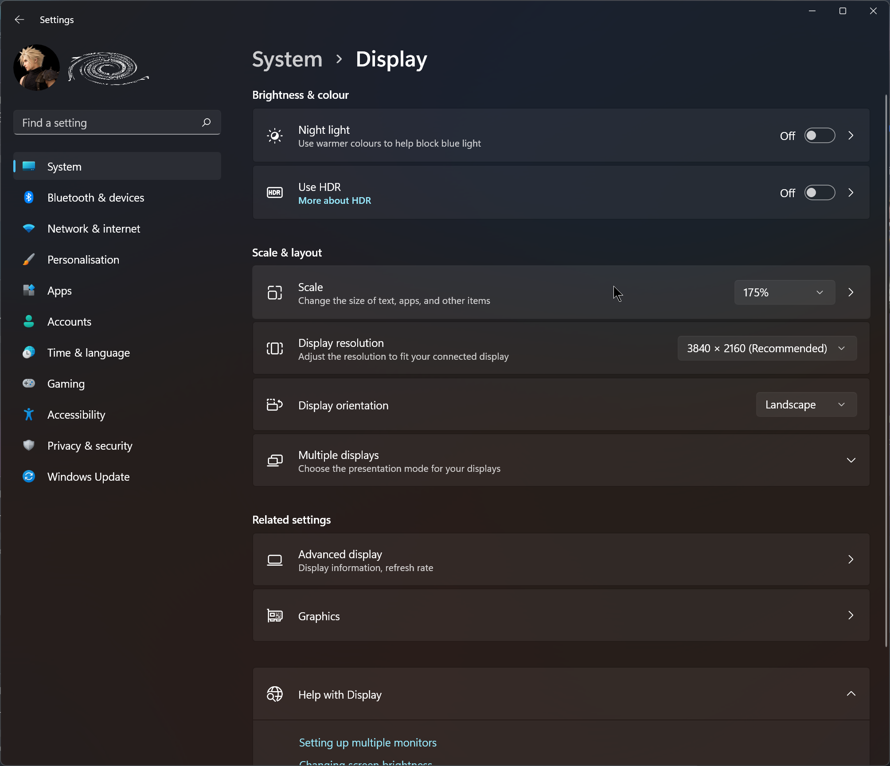890x766 pixels.
Task: Toggle Night light off to on
Action: click(x=820, y=136)
